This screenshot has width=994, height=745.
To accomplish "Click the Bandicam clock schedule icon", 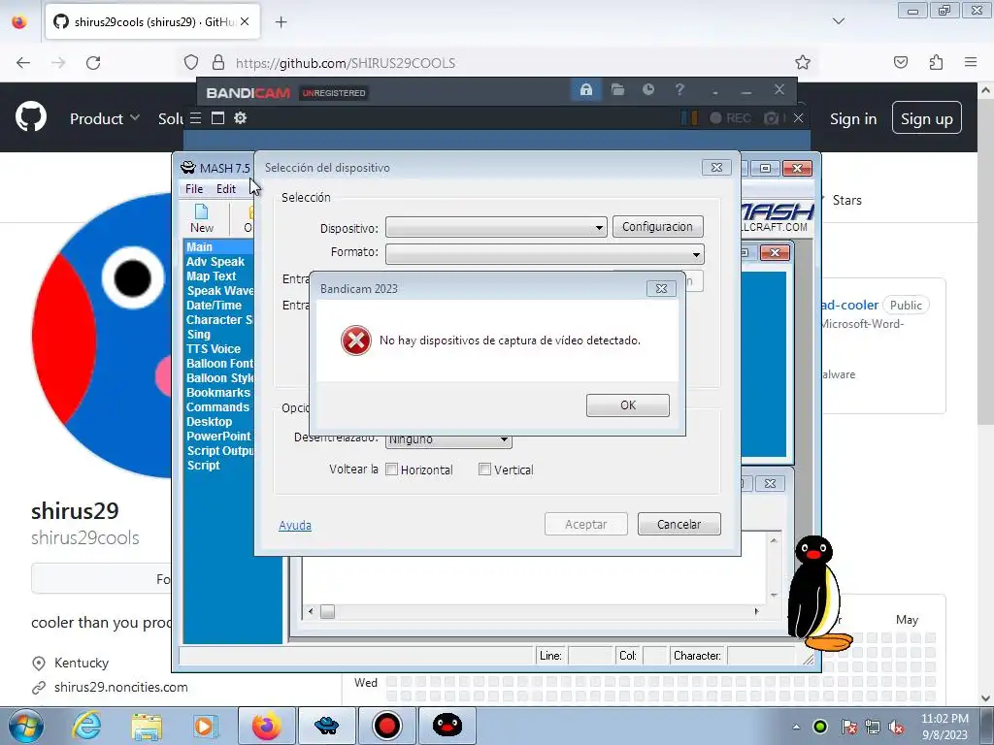I will pyautogui.click(x=647, y=90).
